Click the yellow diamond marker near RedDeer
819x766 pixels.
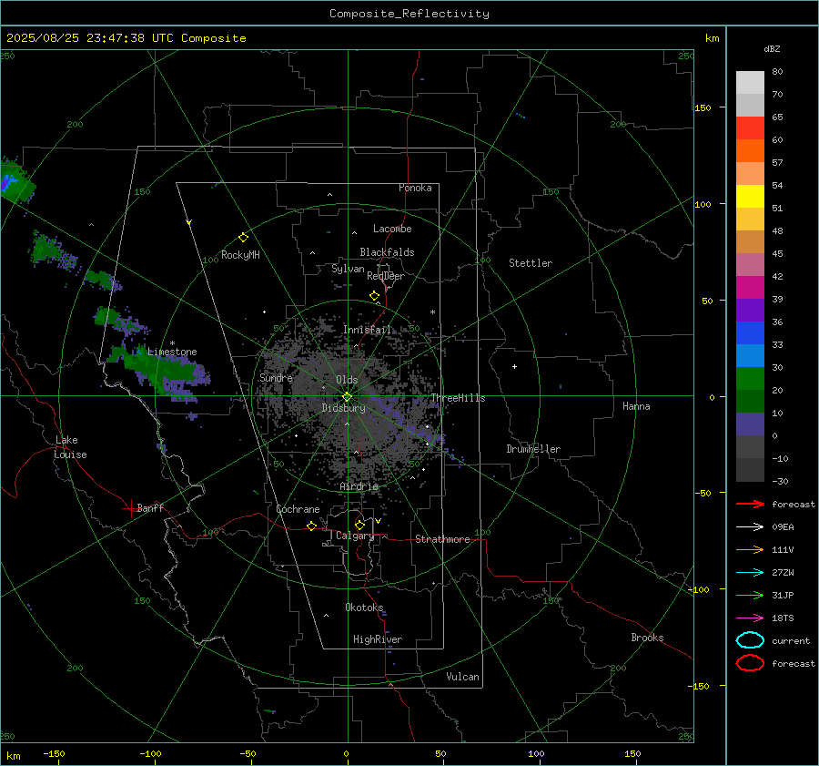click(374, 295)
